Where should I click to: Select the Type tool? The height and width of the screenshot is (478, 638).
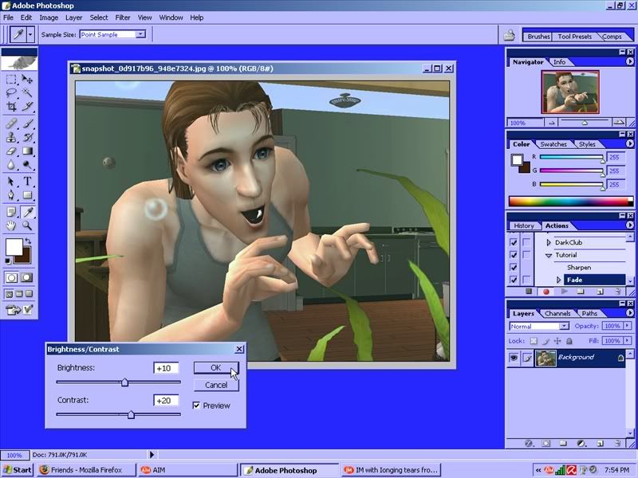(x=27, y=182)
